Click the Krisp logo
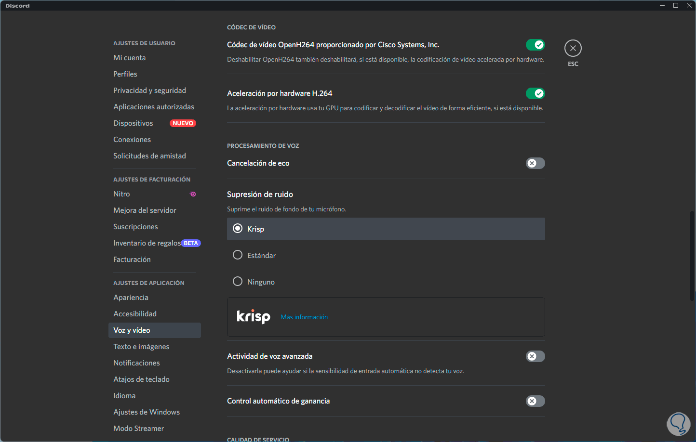 tap(254, 317)
